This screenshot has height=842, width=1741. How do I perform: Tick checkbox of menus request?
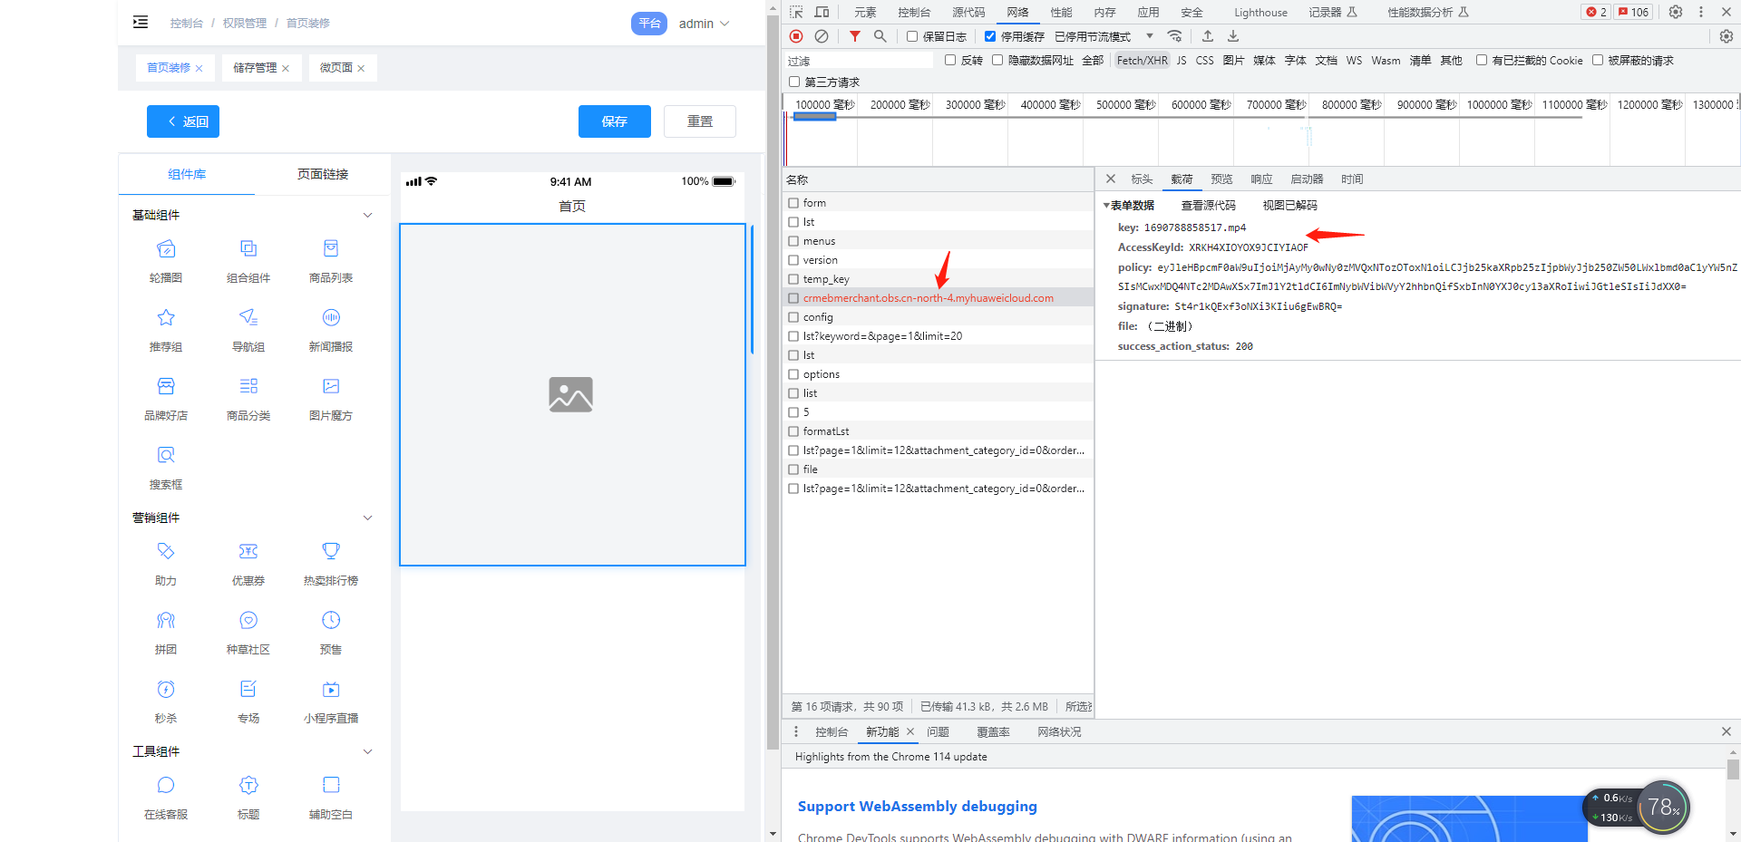click(x=793, y=241)
